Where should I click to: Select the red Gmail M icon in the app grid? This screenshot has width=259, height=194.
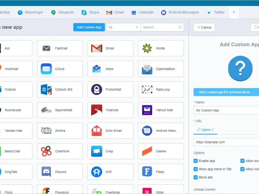click(96, 48)
